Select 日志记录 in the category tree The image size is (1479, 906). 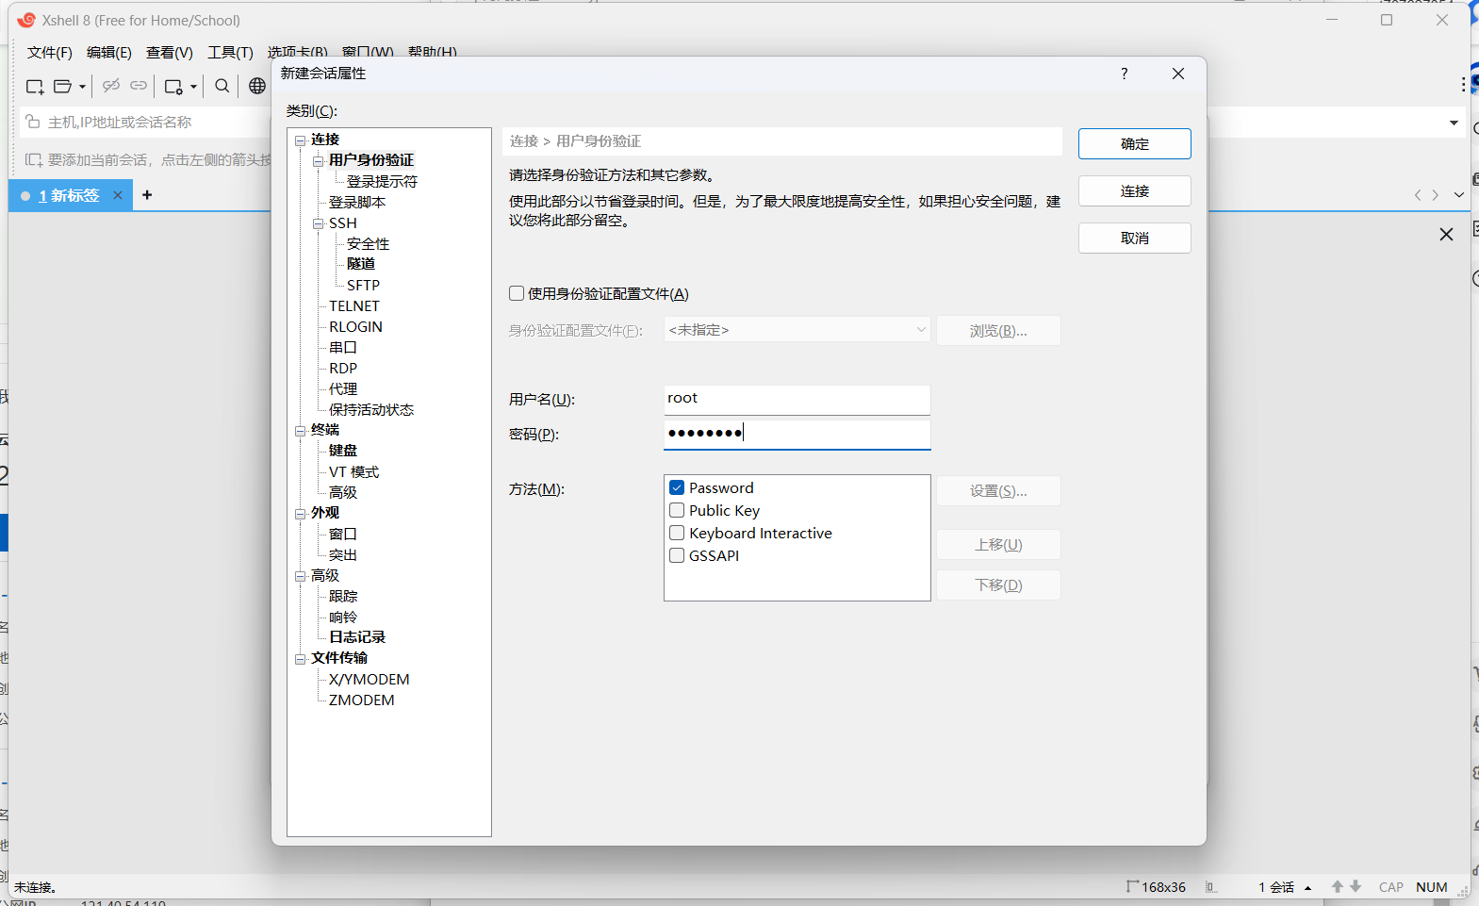357,637
